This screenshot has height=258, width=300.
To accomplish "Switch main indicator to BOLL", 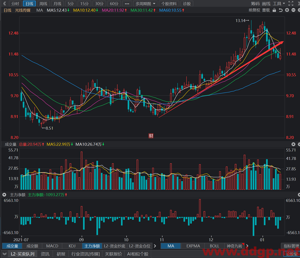I will 214,246.
